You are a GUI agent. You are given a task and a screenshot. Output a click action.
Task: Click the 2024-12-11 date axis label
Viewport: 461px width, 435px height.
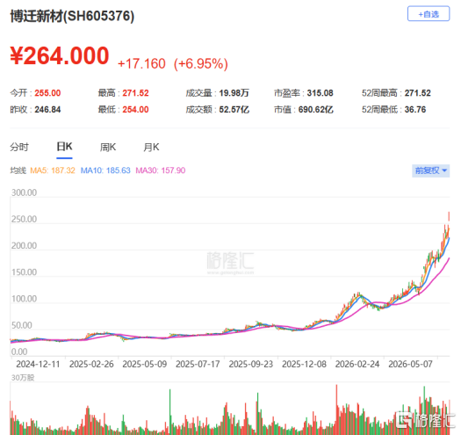tap(38, 365)
